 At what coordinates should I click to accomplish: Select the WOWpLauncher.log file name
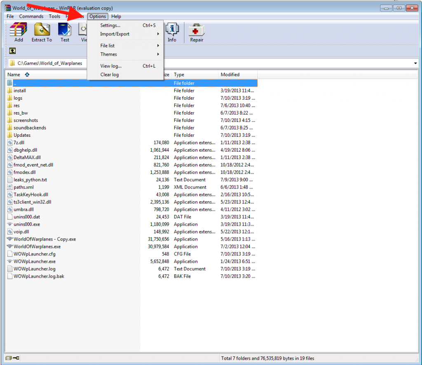coord(35,269)
